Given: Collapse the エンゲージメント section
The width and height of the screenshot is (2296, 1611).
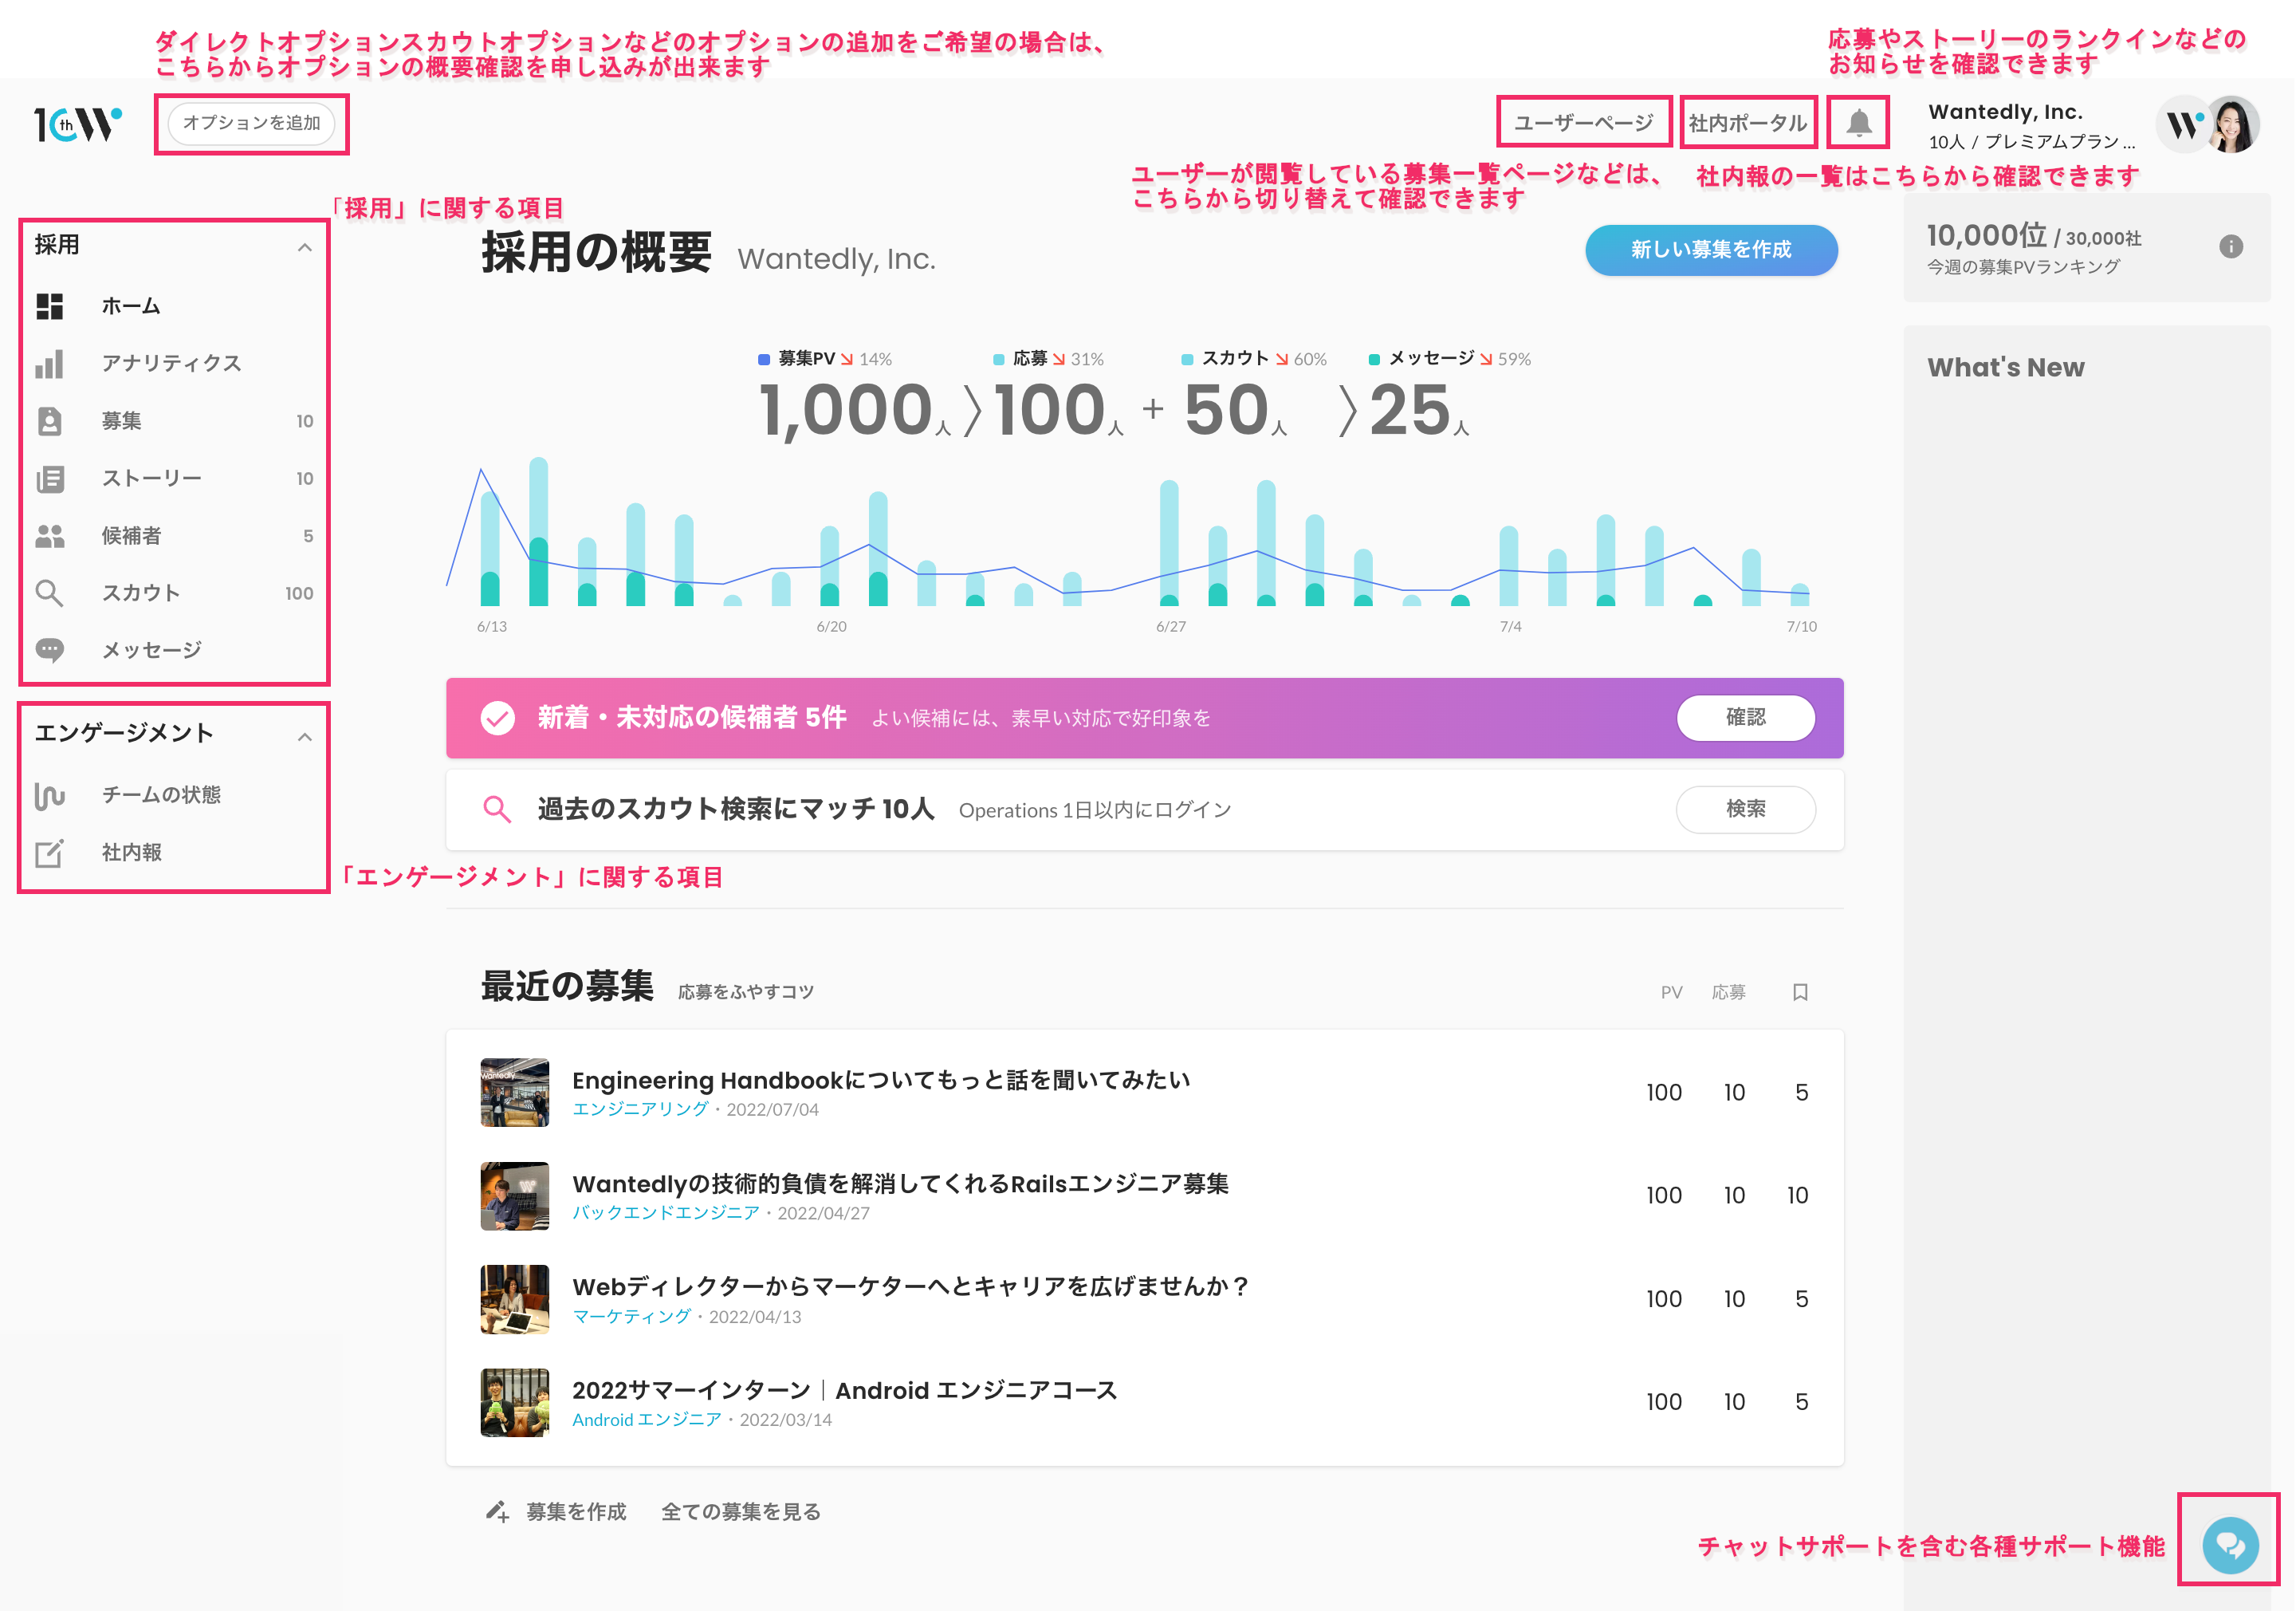Looking at the screenshot, I should [305, 738].
